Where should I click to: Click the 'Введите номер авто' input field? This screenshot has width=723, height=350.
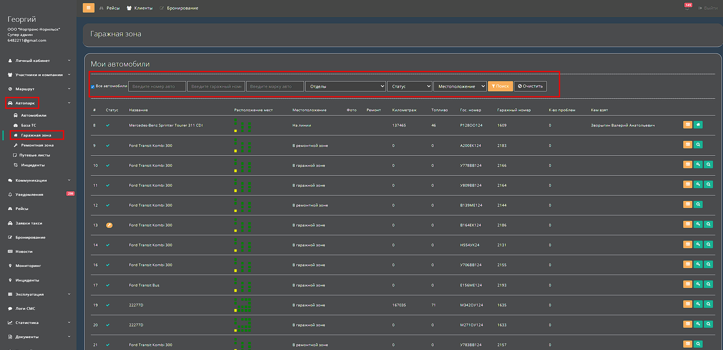(x=157, y=86)
